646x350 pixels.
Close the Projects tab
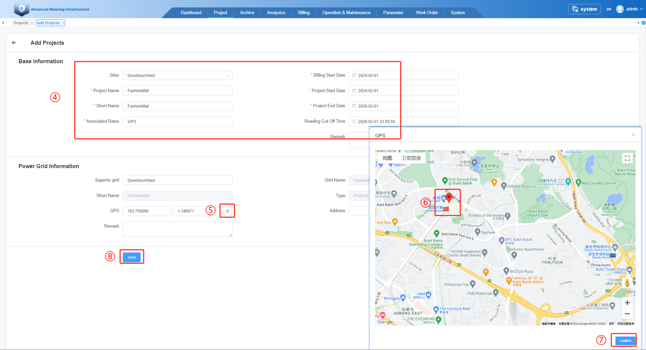(32, 23)
